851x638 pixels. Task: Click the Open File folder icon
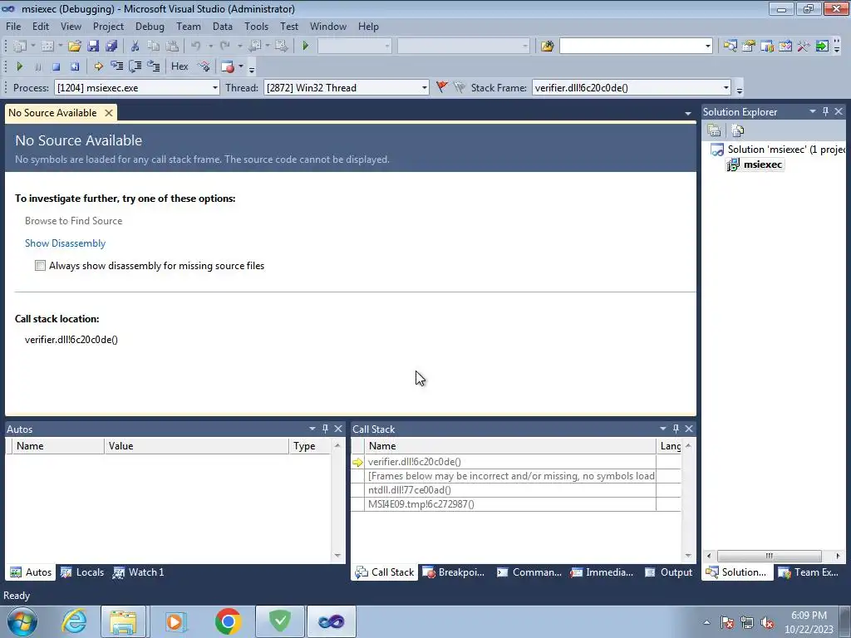point(75,47)
